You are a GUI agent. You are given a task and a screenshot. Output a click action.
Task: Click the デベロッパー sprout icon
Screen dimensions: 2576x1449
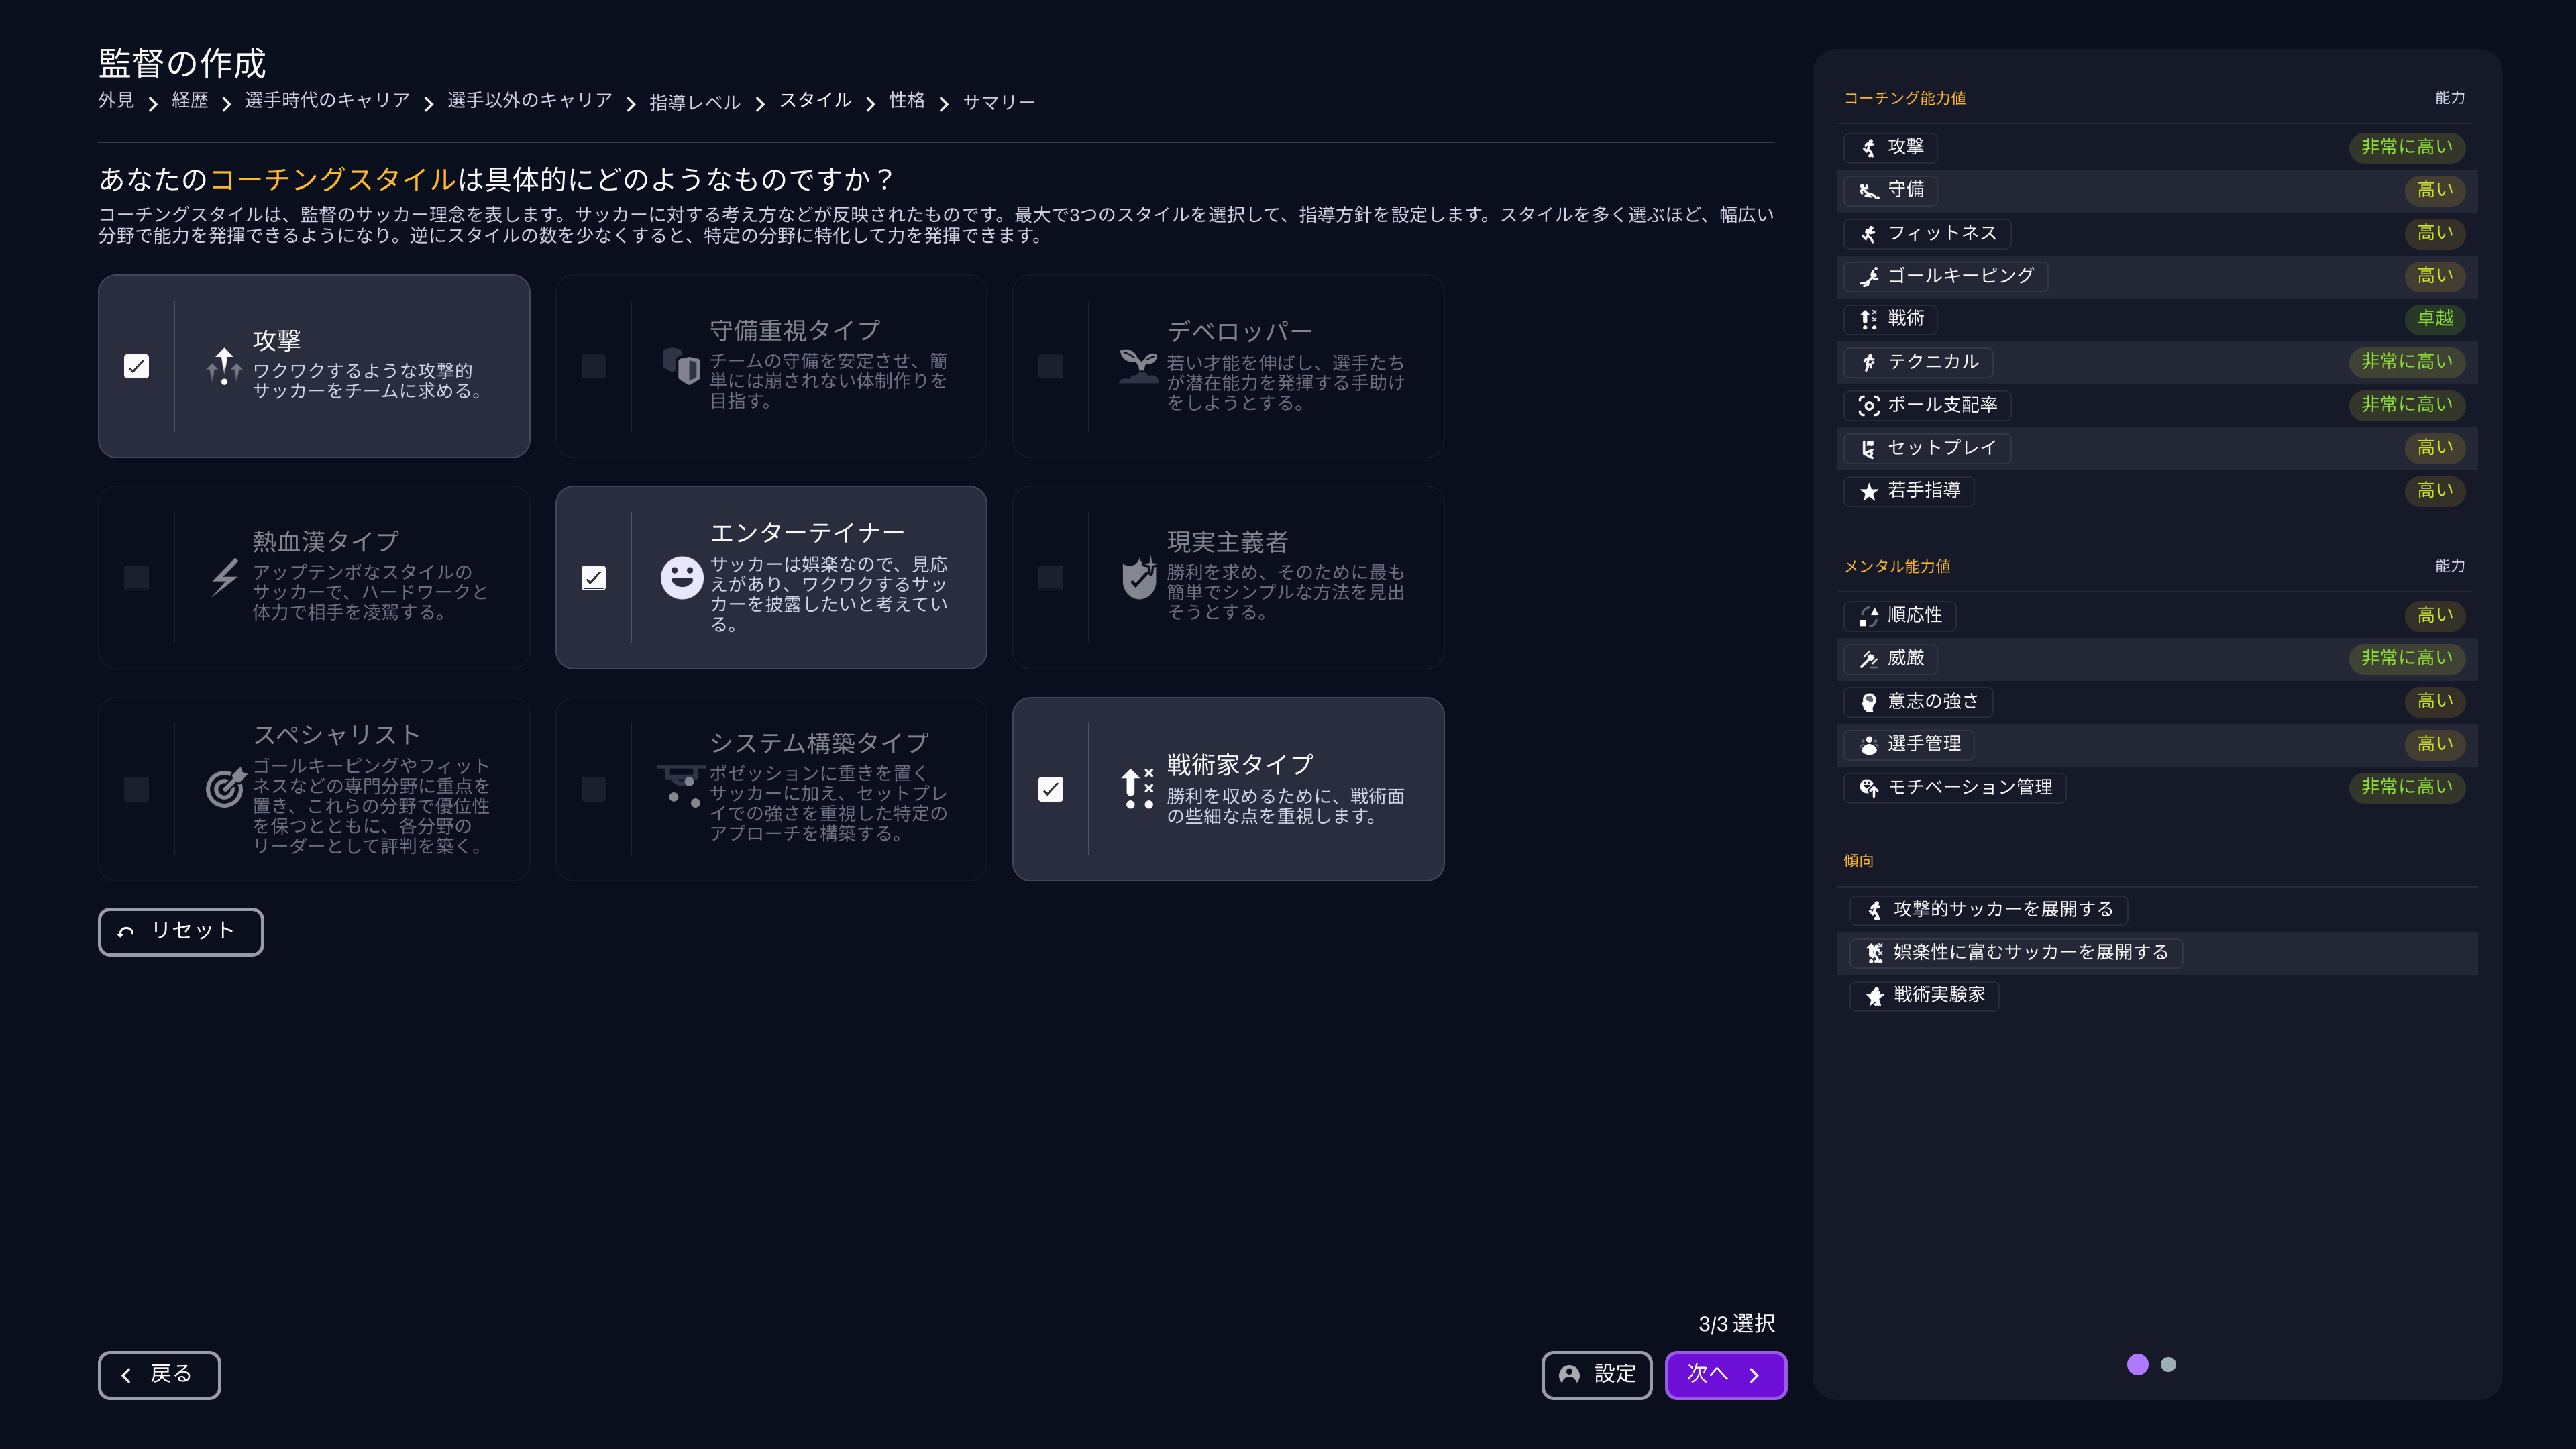(x=1138, y=366)
